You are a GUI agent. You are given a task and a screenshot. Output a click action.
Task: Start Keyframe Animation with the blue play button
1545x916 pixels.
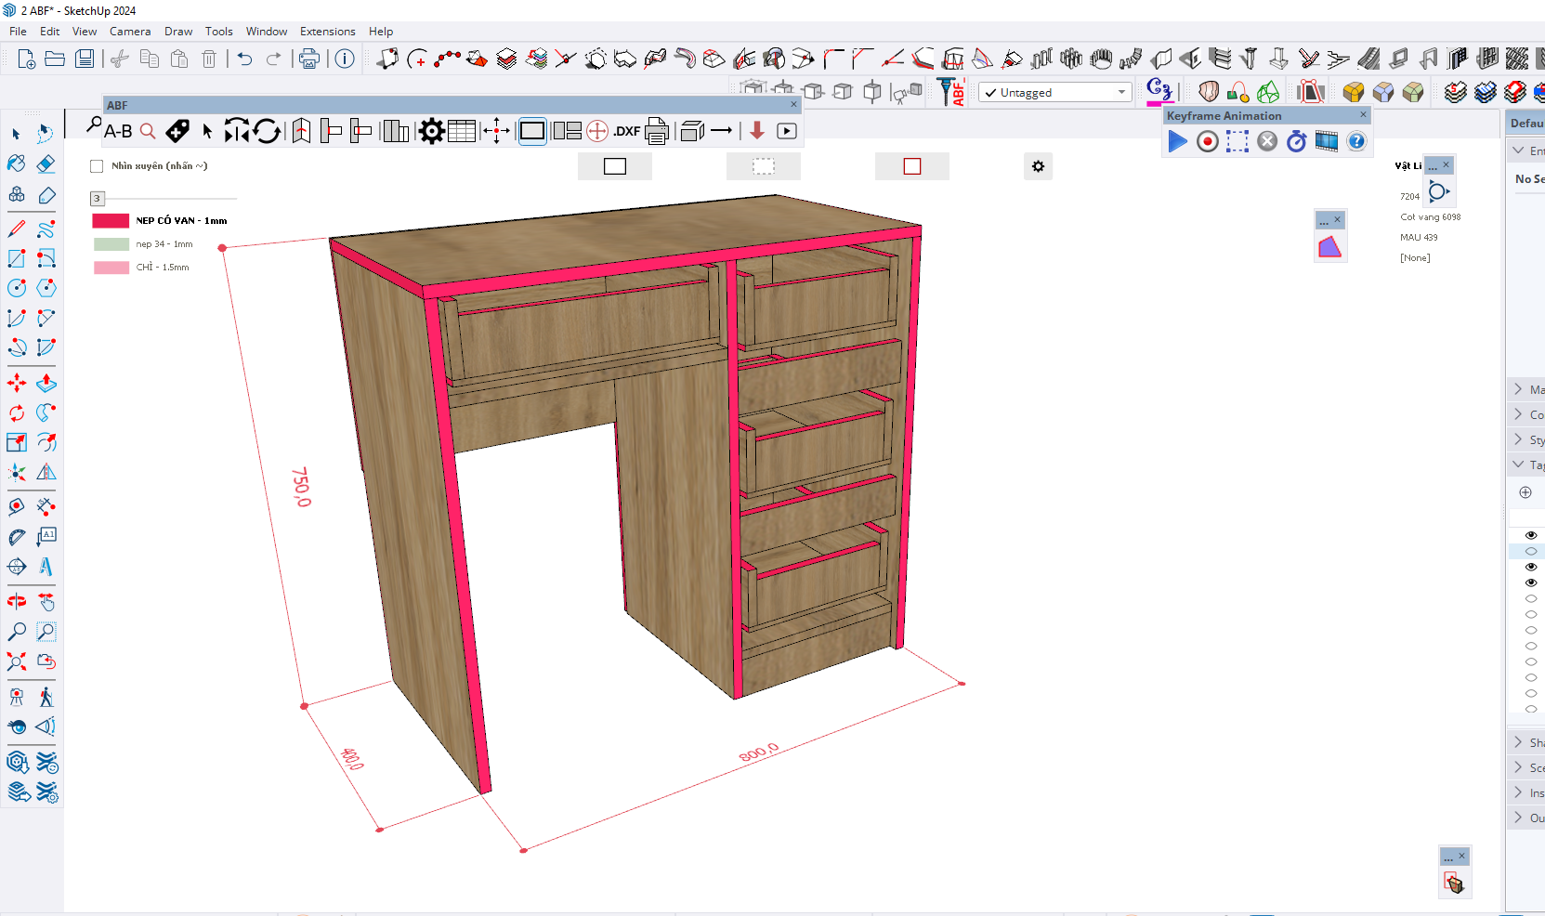click(1177, 141)
